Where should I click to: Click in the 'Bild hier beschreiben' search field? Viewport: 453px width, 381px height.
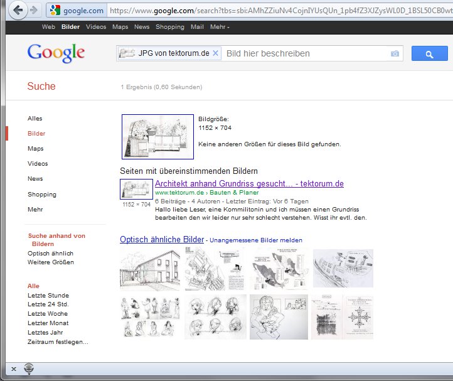click(x=306, y=53)
